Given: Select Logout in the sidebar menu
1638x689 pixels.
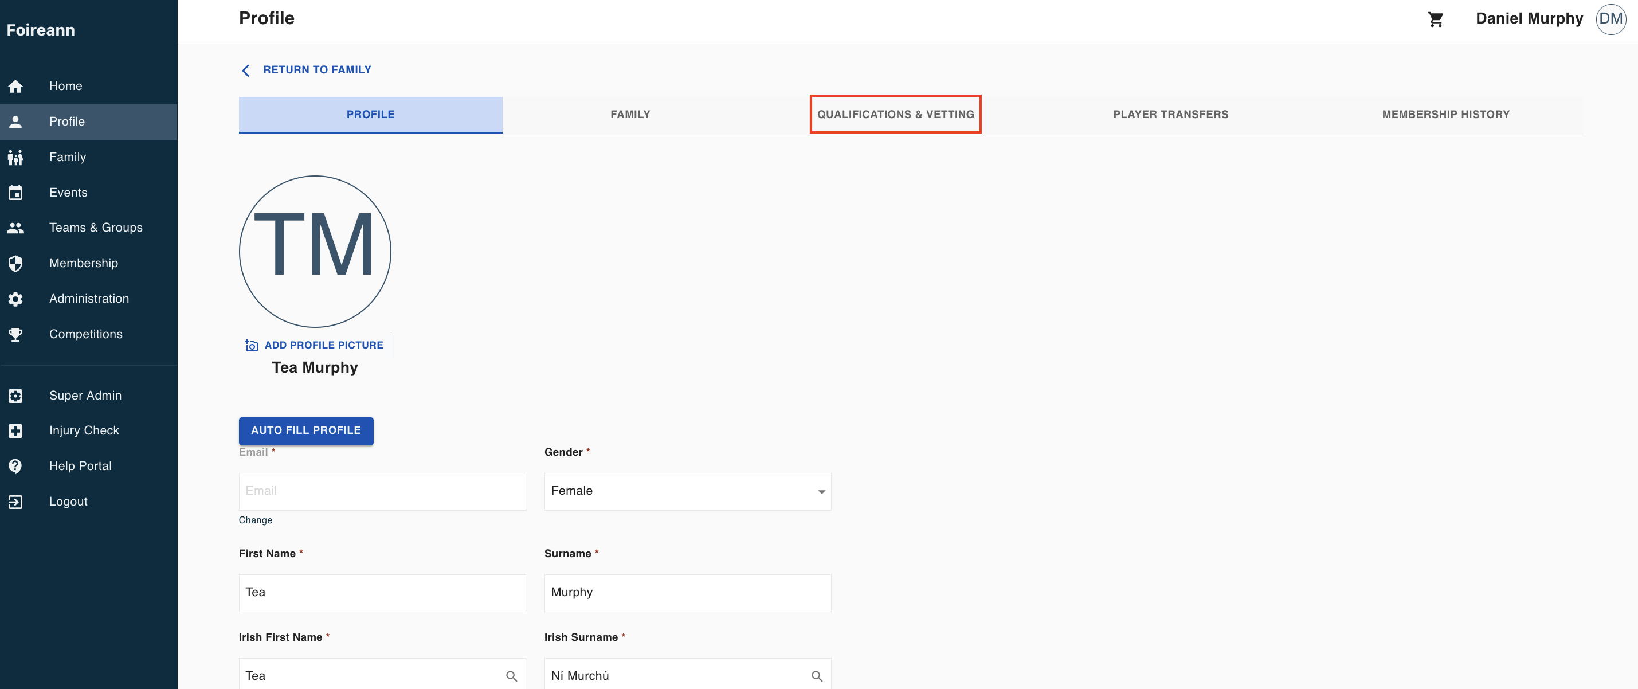Looking at the screenshot, I should tap(88, 502).
